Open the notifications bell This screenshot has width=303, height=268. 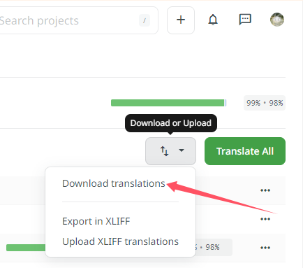coord(213,20)
